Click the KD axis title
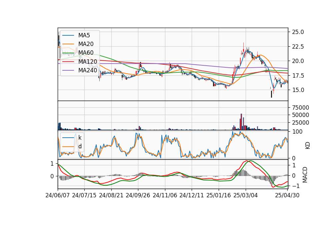Image resolution: width=320 pixels, height=230 pixels. 308,146
